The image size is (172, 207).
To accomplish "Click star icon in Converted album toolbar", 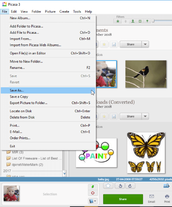I will click(x=104, y=116).
